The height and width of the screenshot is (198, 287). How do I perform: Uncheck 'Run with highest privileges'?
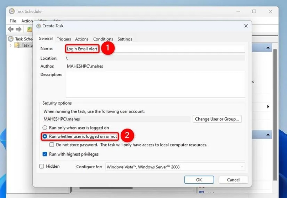[x=44, y=154]
